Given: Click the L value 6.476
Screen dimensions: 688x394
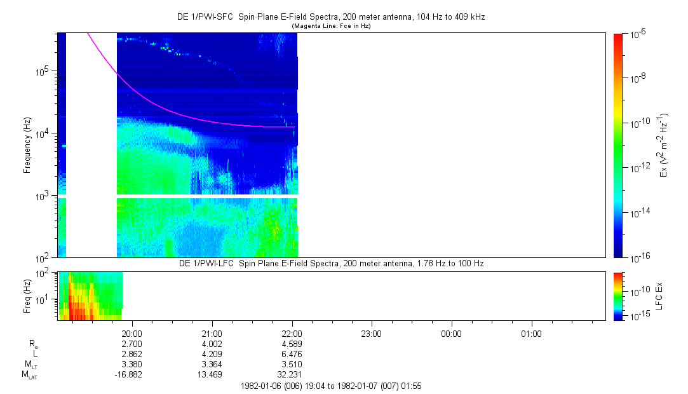Looking at the screenshot, I should click(292, 354).
